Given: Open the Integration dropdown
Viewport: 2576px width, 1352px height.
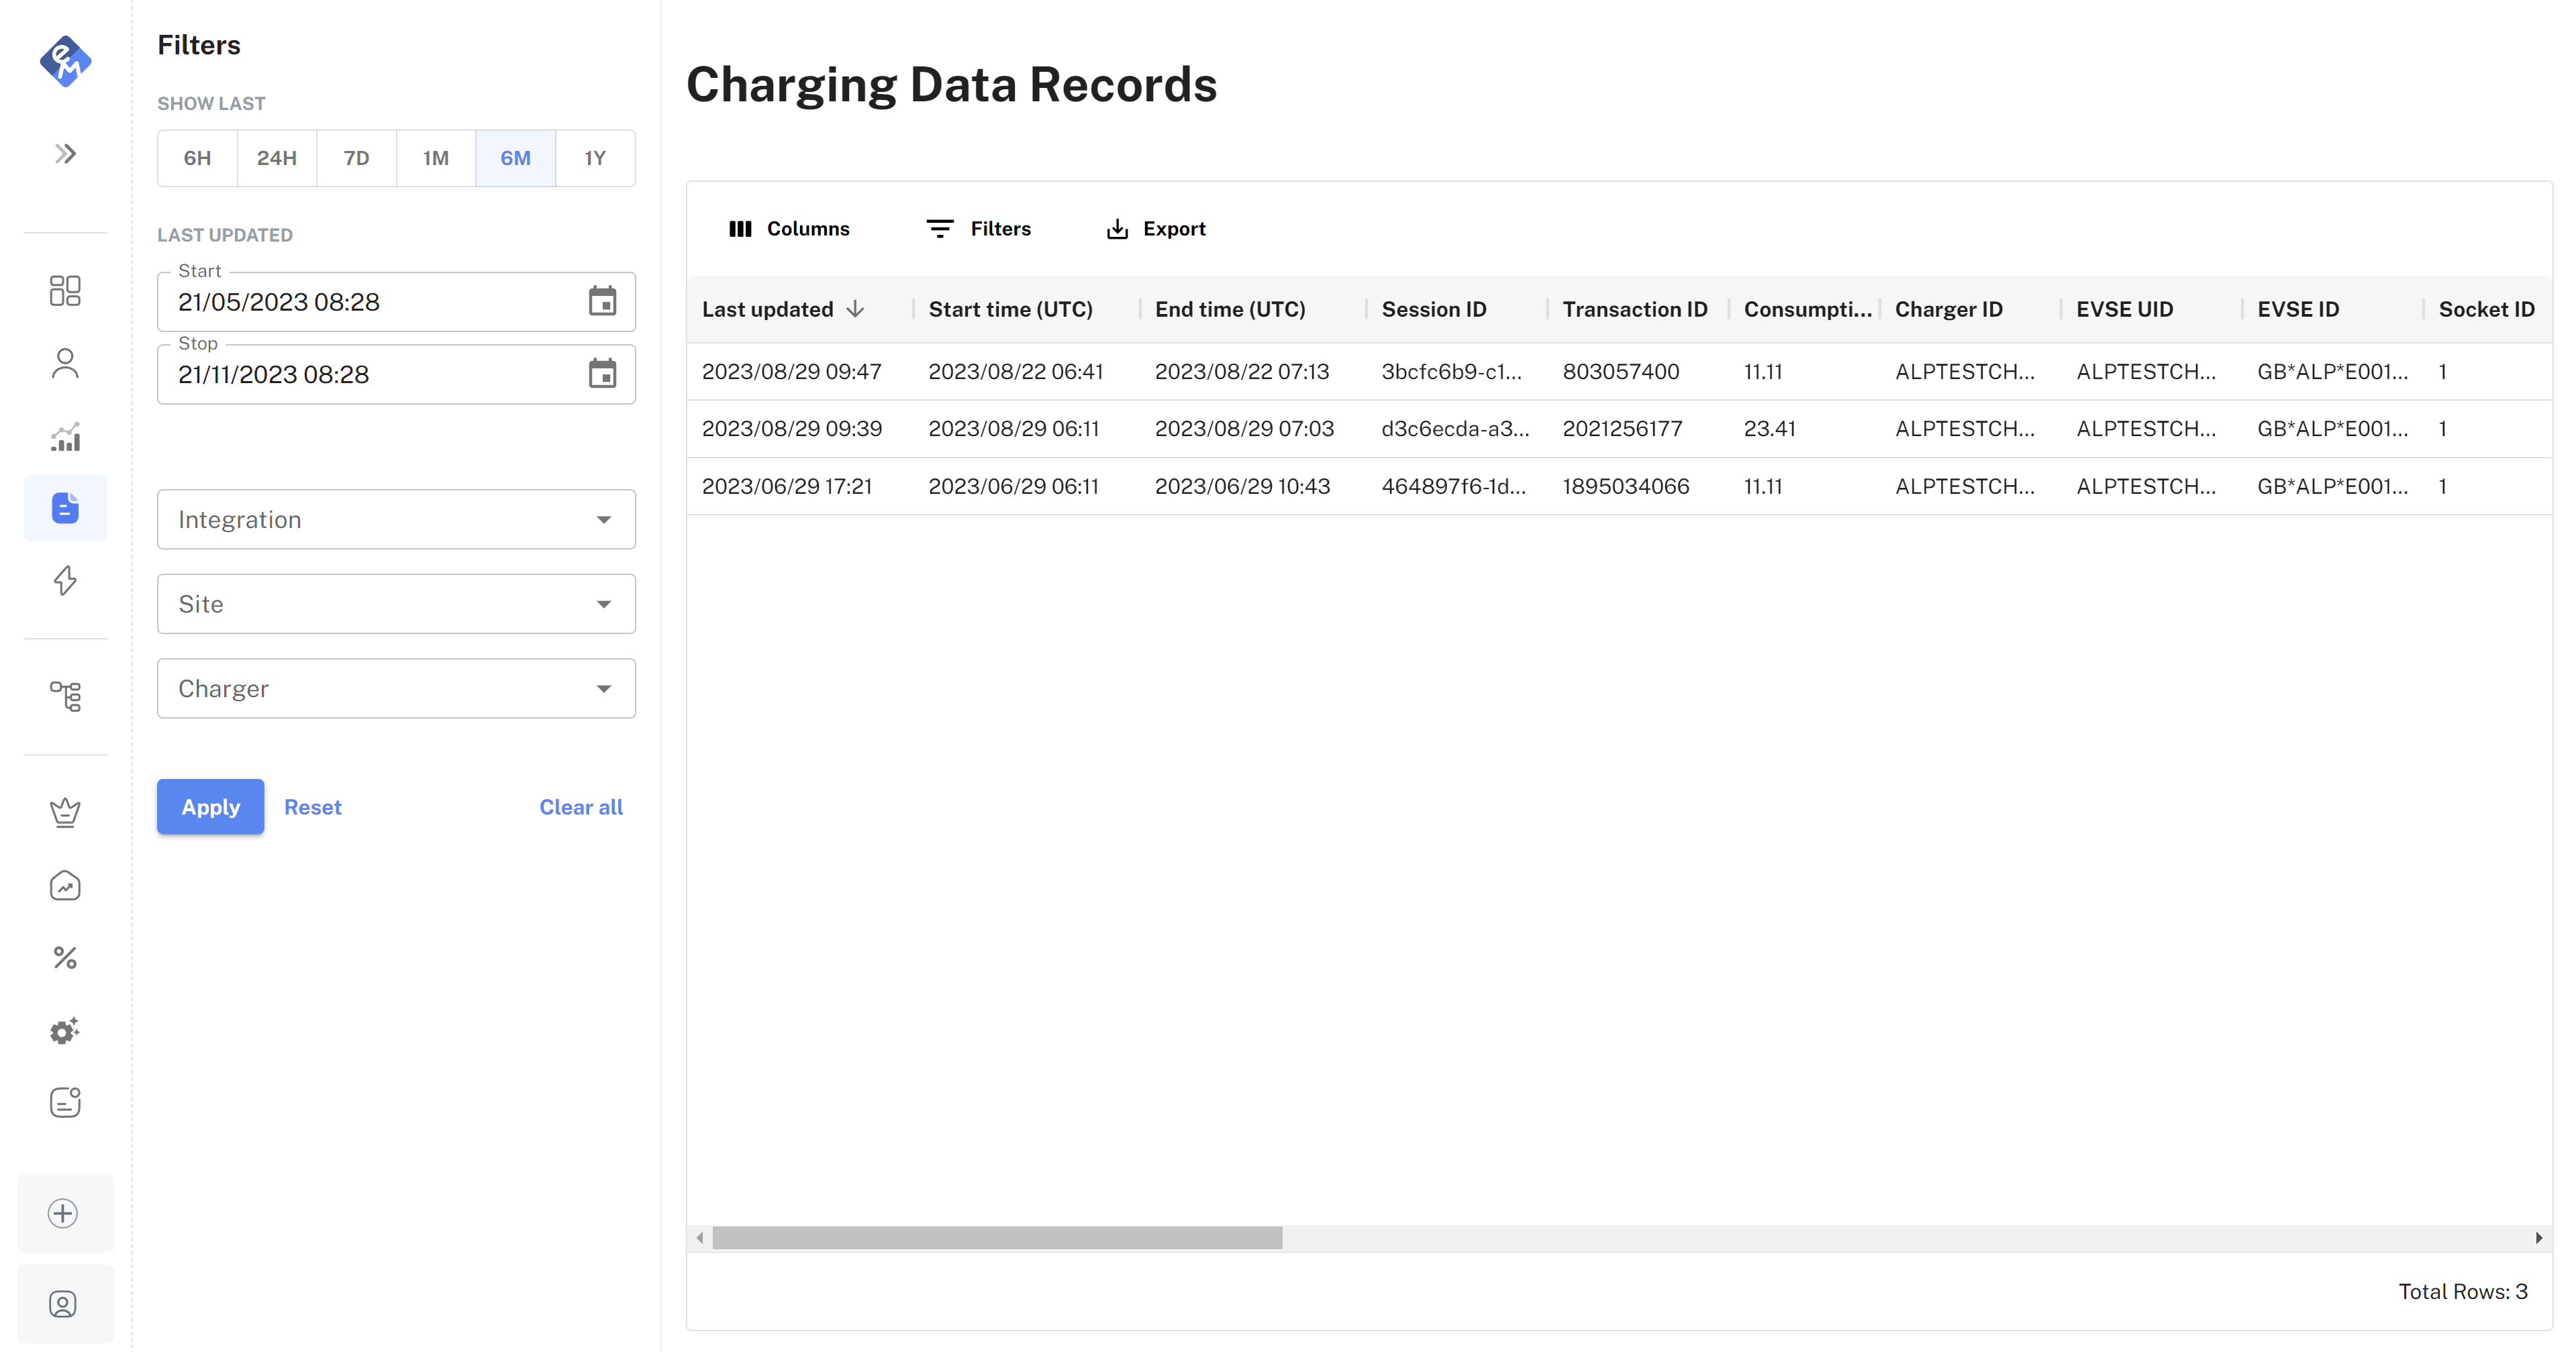Looking at the screenshot, I should 396,519.
